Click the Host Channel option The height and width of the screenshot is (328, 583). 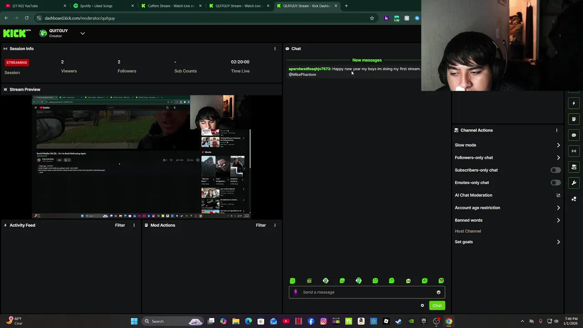pyautogui.click(x=468, y=231)
